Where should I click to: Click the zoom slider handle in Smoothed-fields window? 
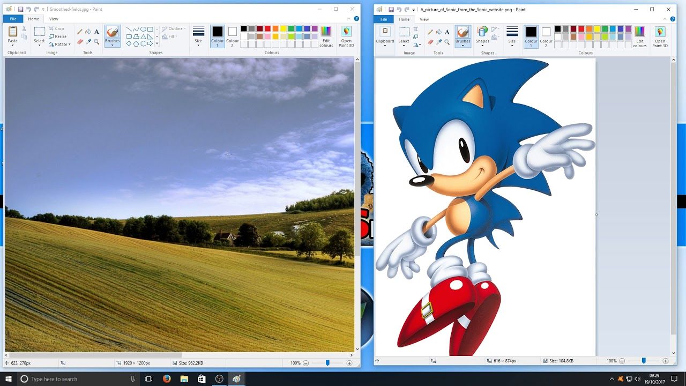(327, 363)
